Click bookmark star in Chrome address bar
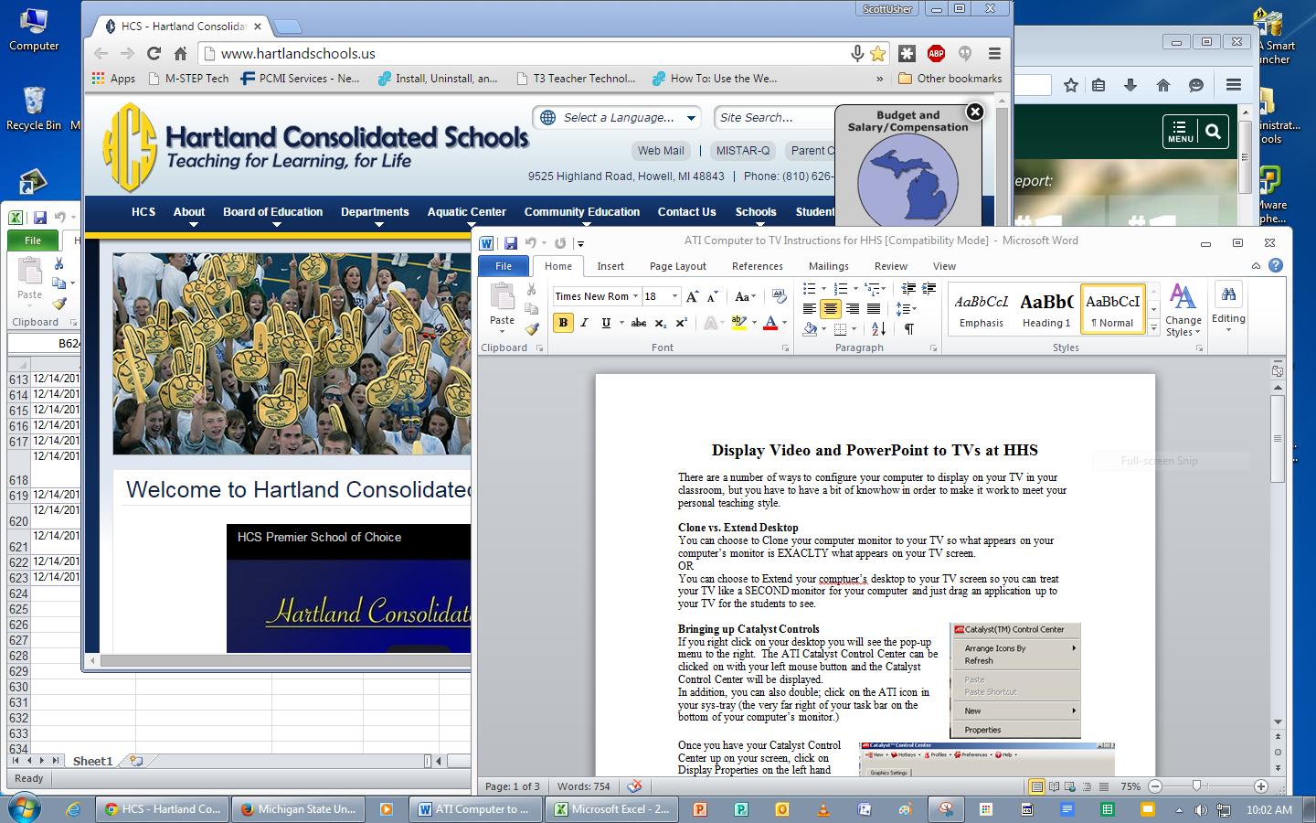 click(x=878, y=54)
